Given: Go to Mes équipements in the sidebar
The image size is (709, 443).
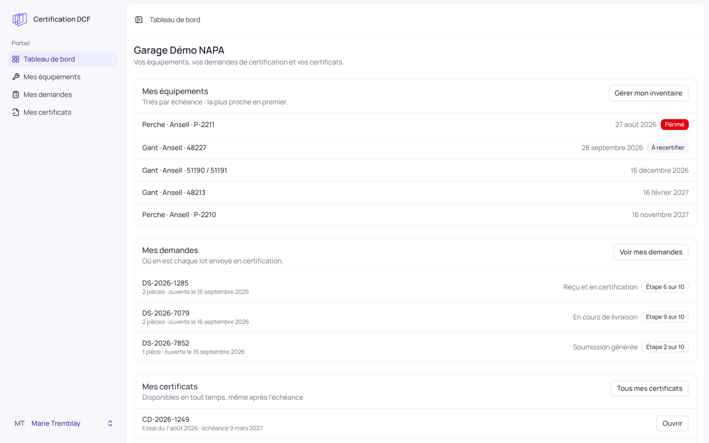Looking at the screenshot, I should (x=63, y=77).
